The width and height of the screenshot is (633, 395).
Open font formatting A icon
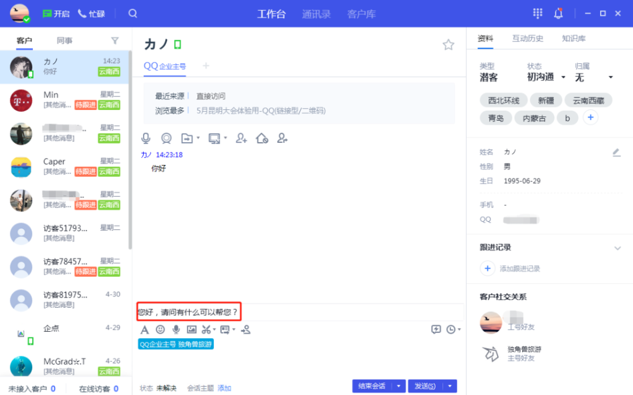pos(144,330)
